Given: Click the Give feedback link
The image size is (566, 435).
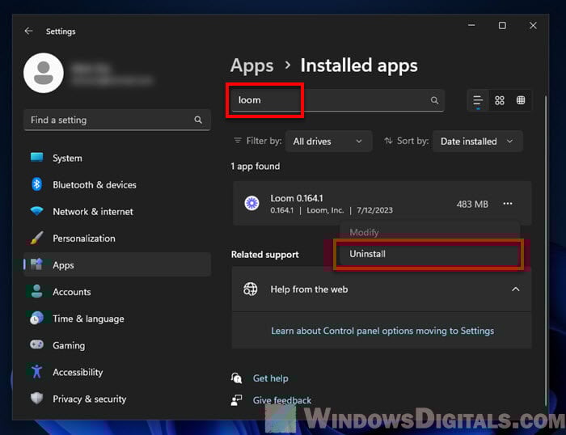Looking at the screenshot, I should click(x=282, y=400).
